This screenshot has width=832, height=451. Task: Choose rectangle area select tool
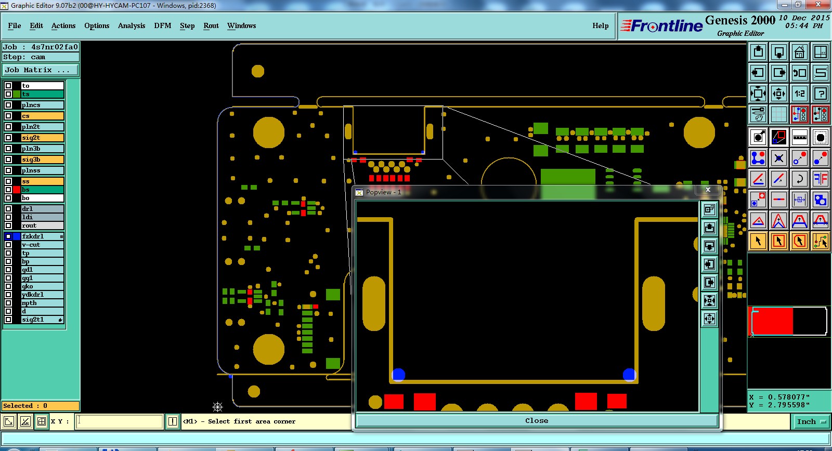[779, 241]
